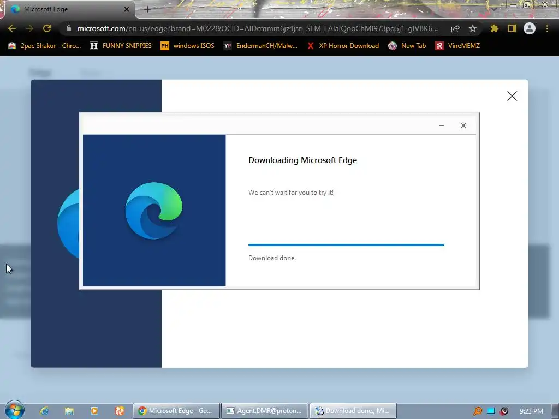Click the Edge logo in installer
This screenshot has width=559, height=419.
154,210
